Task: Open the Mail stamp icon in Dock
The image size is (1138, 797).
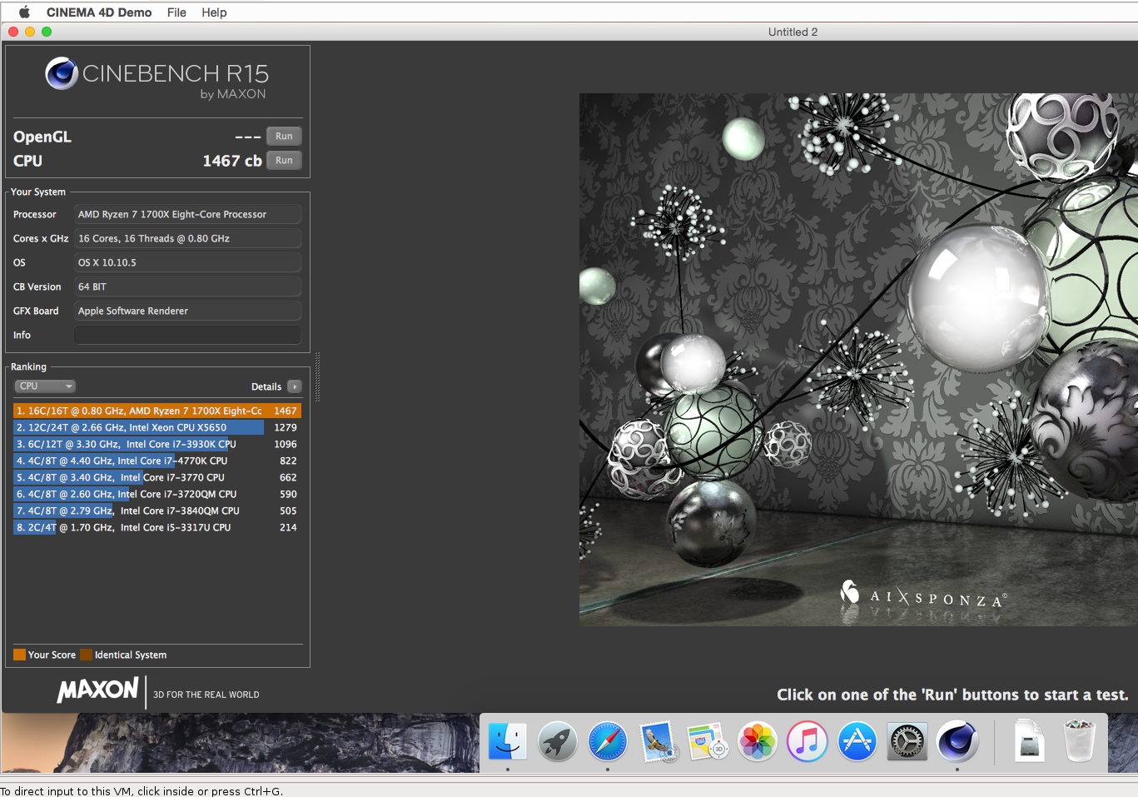Action: pyautogui.click(x=658, y=741)
